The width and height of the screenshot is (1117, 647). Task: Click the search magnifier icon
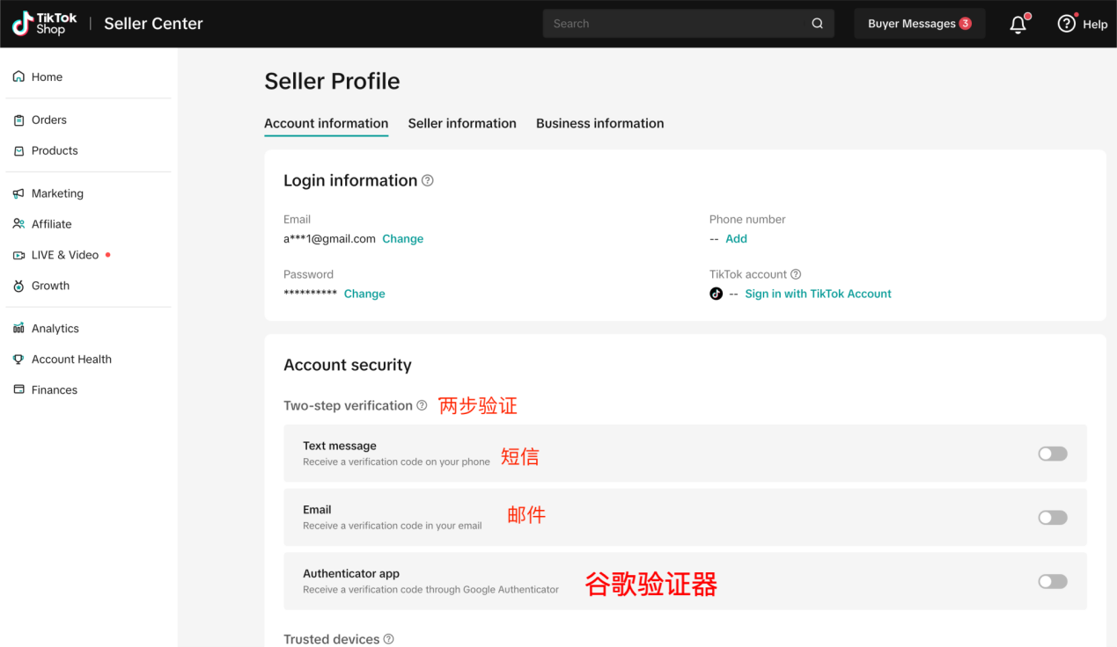(817, 24)
